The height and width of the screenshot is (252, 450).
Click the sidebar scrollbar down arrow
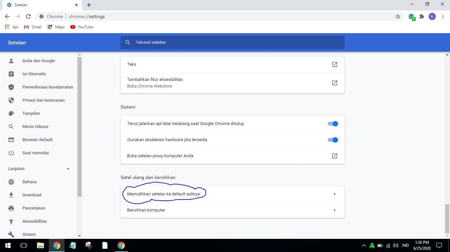click(79, 236)
